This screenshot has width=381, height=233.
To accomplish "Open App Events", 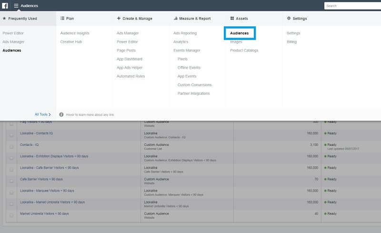I will pyautogui.click(x=187, y=76).
